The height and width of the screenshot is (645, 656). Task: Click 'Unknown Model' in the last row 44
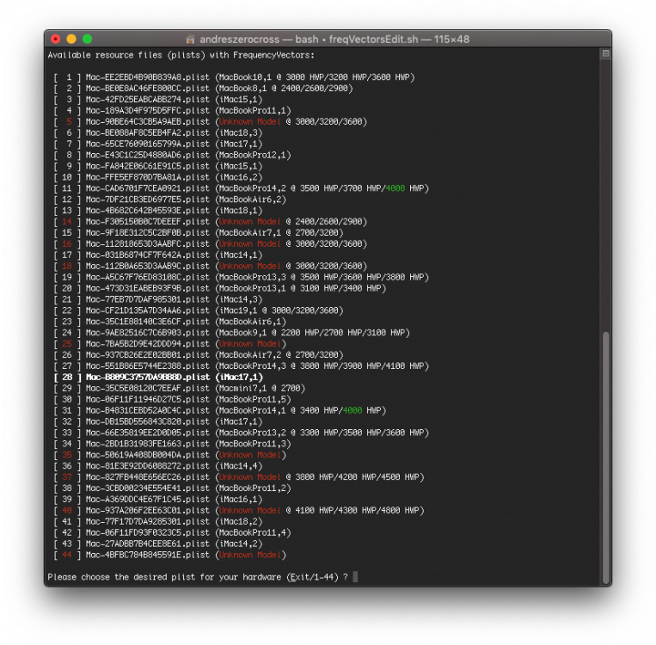pyautogui.click(x=250, y=555)
